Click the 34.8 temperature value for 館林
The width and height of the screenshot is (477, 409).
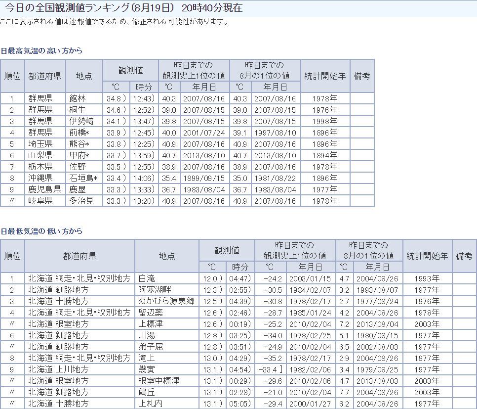(114, 98)
